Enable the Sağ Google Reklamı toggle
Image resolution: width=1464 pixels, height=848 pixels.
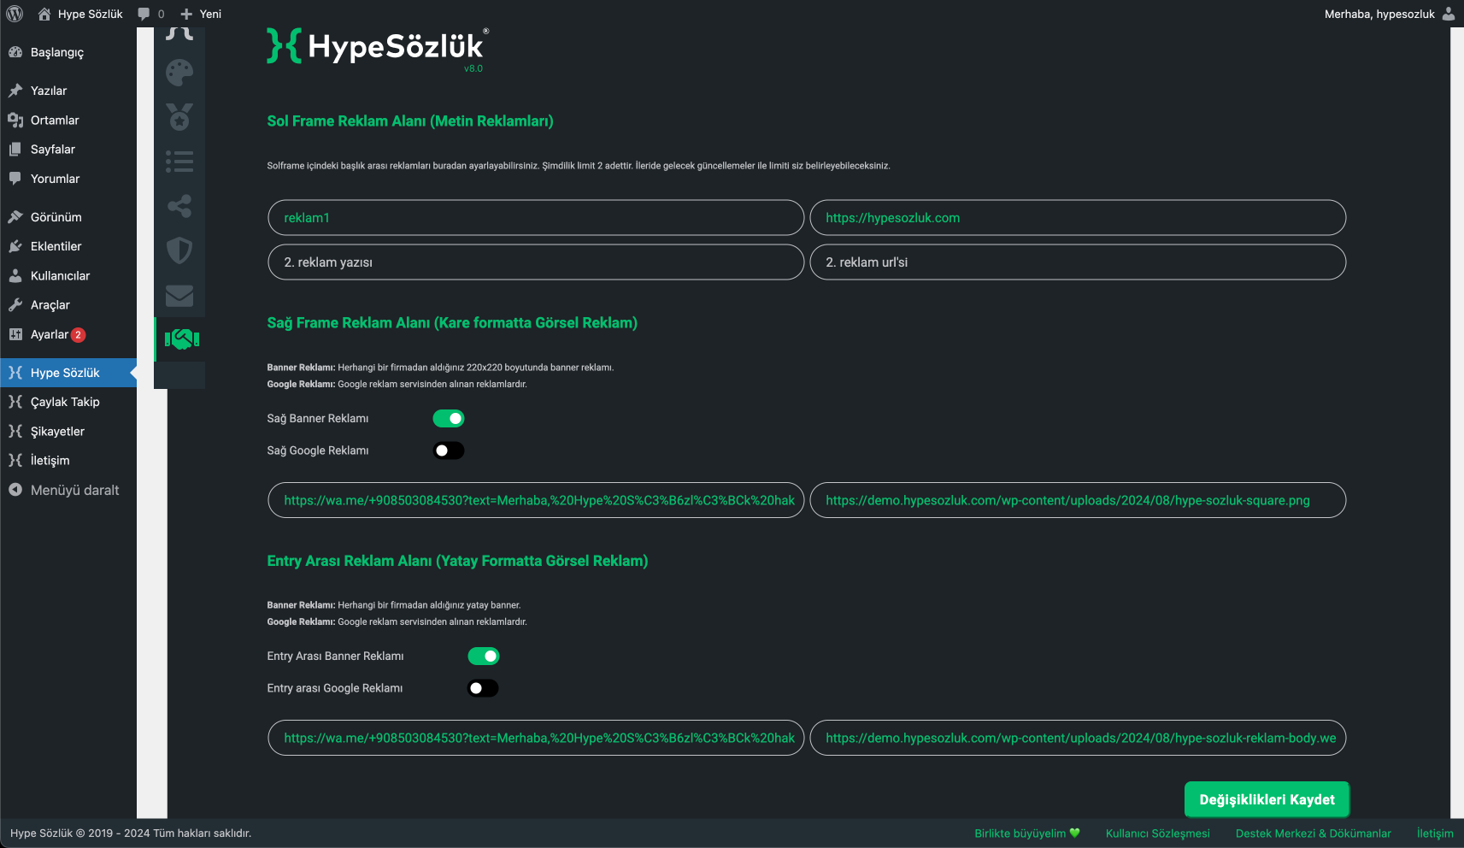pyautogui.click(x=449, y=450)
